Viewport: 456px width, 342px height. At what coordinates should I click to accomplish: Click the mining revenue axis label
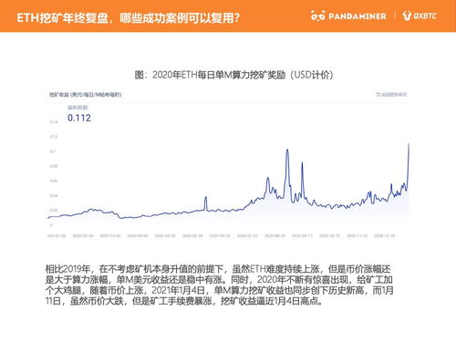[x=86, y=95]
